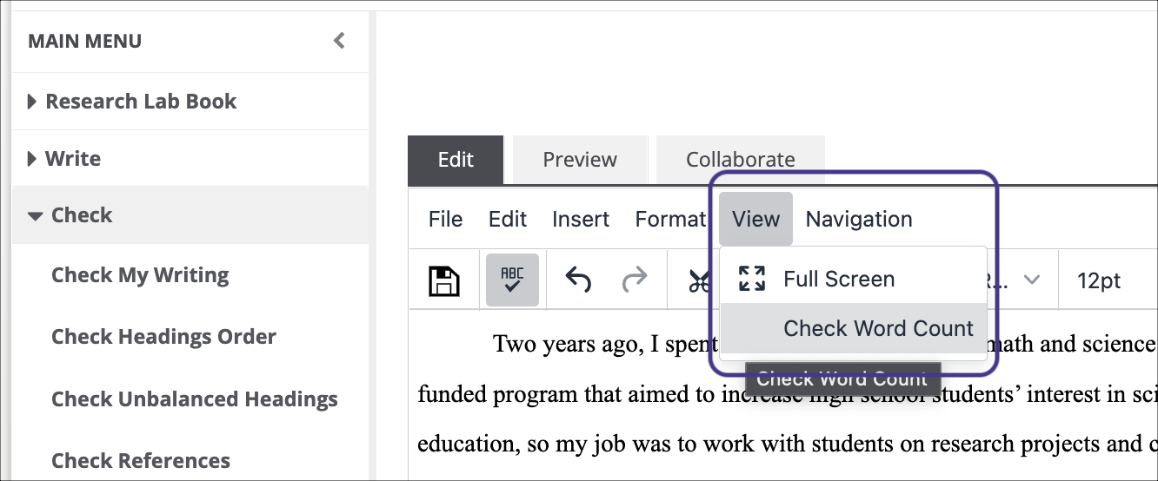Click the scissors Cut icon
The height and width of the screenshot is (481, 1158).
tap(698, 280)
